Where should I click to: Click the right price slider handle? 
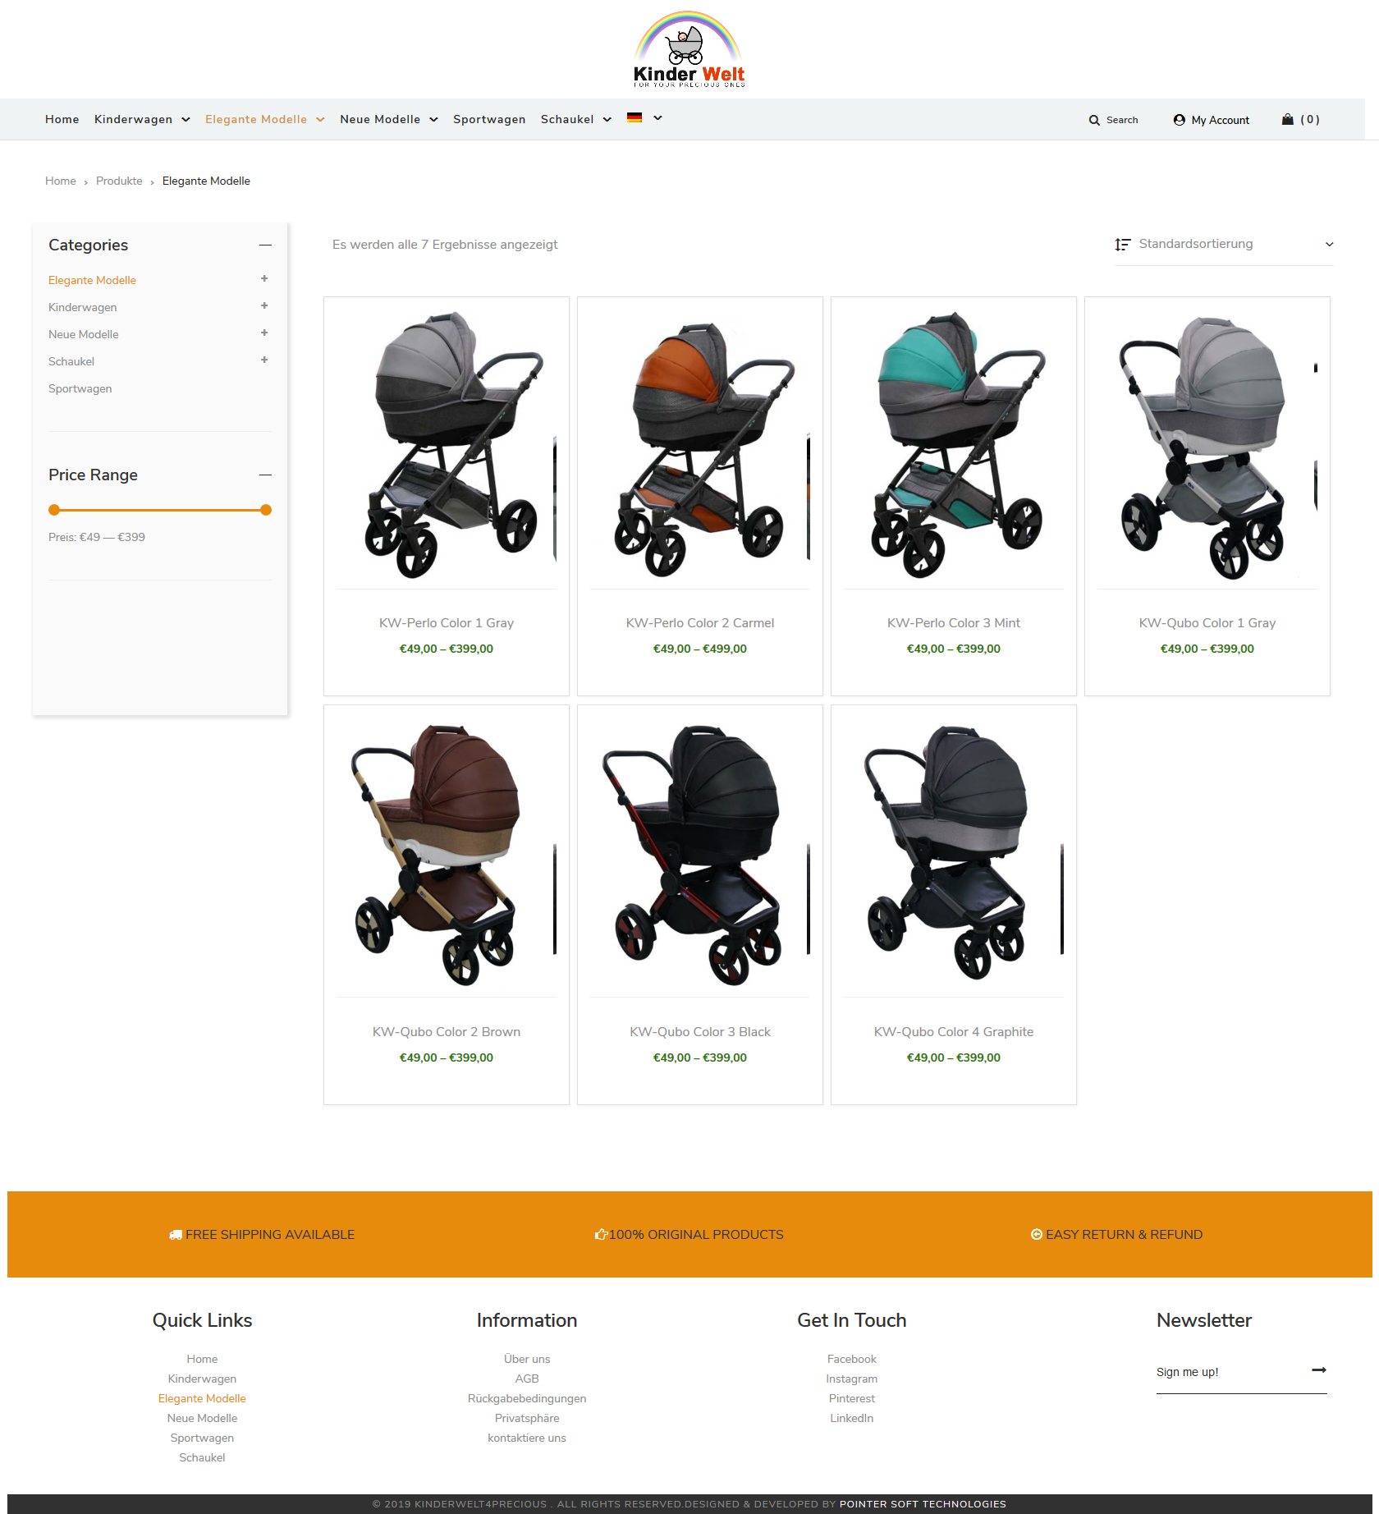266,510
